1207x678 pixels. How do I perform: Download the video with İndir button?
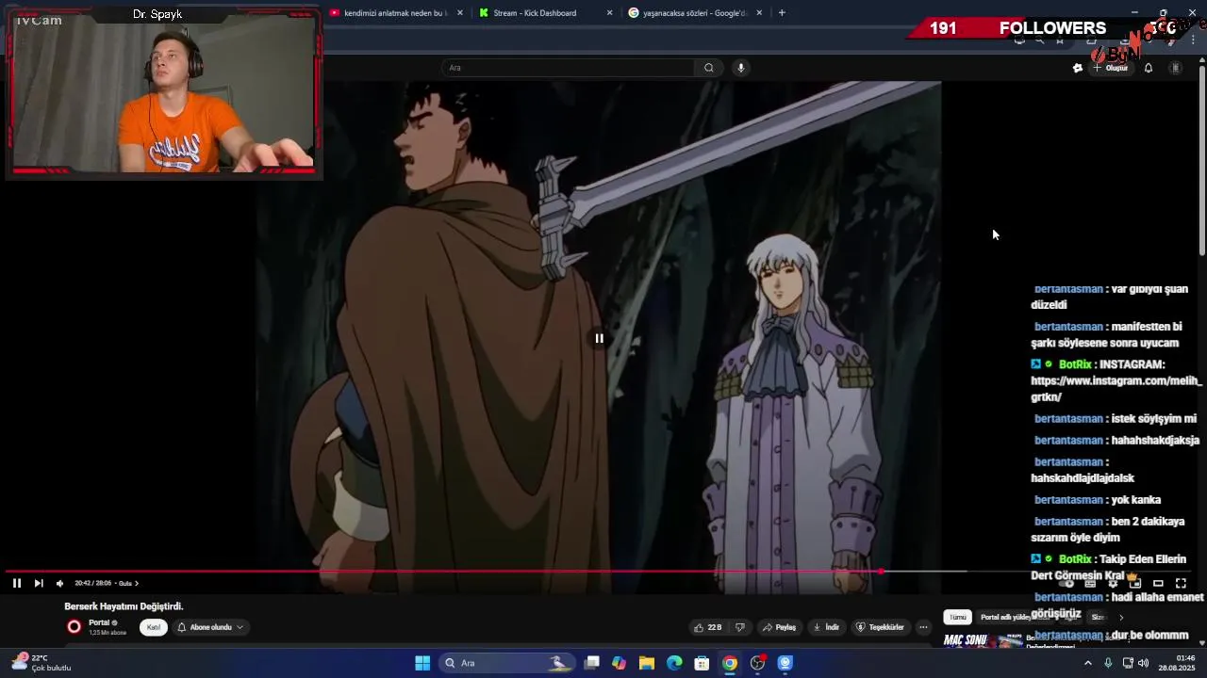(x=826, y=627)
